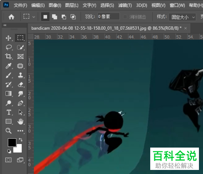This screenshot has width=203, height=174.
Task: Enable New Selection mode
Action: tap(45, 17)
